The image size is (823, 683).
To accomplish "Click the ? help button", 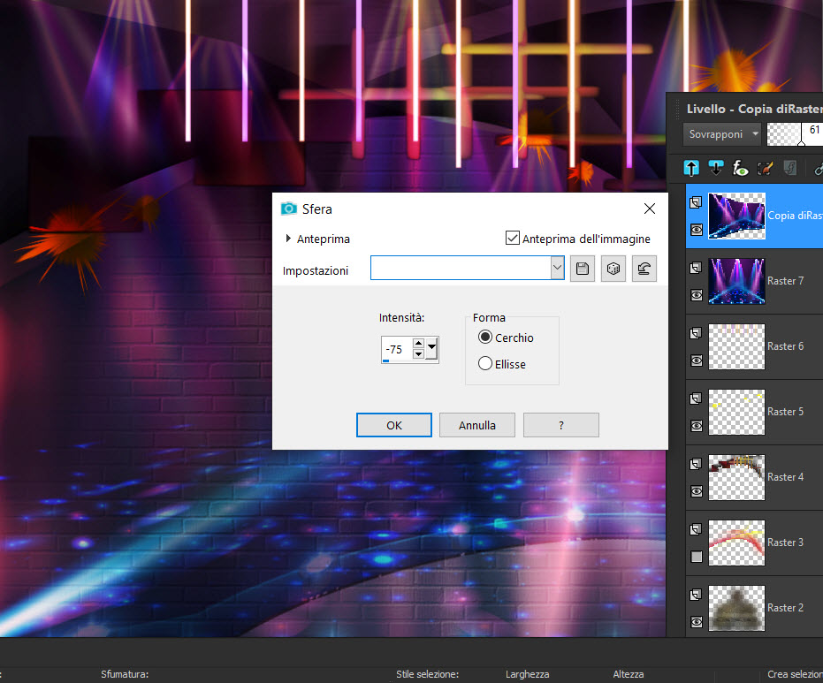I will point(561,425).
